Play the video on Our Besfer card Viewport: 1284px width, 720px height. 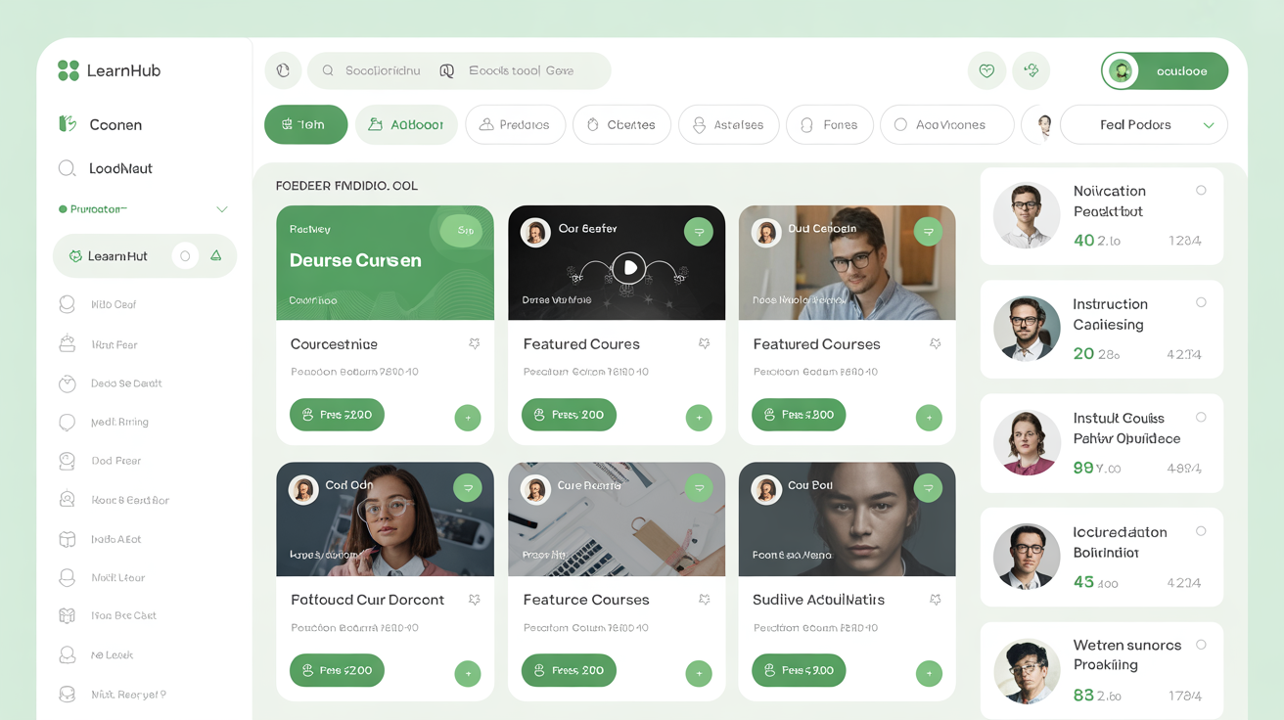629,267
